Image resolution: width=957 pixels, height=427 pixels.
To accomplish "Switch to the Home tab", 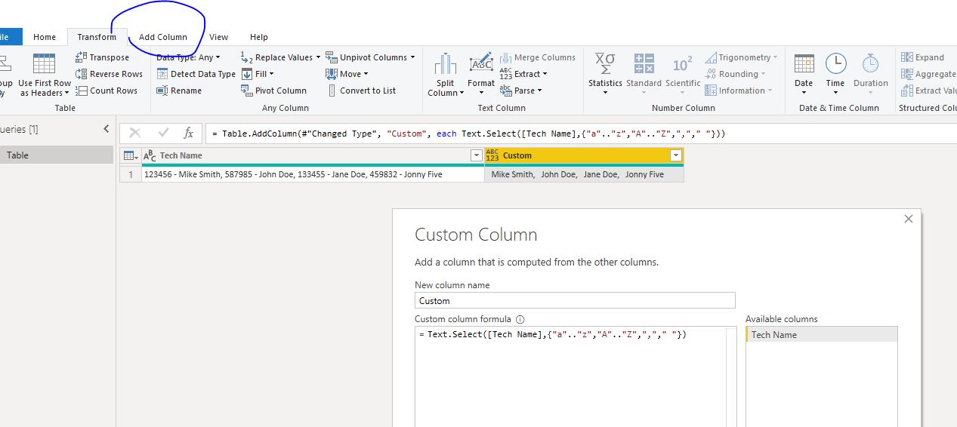I will pyautogui.click(x=45, y=37).
